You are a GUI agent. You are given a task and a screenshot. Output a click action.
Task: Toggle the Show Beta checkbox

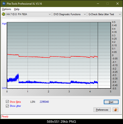click(x=7, y=102)
